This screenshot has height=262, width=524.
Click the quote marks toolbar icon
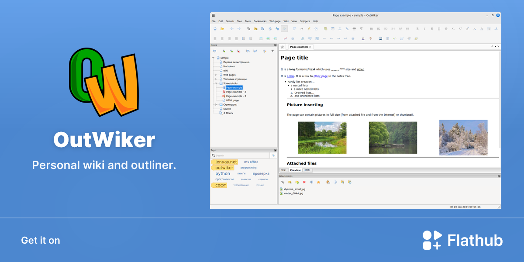click(302, 29)
